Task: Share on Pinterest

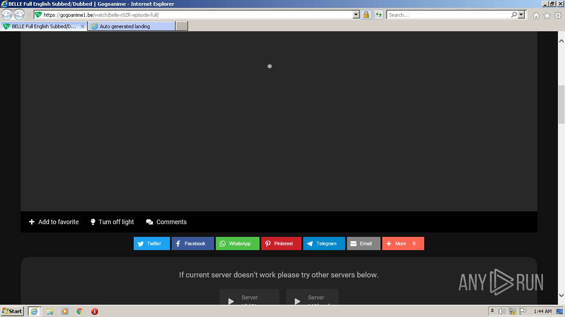Action: point(281,243)
